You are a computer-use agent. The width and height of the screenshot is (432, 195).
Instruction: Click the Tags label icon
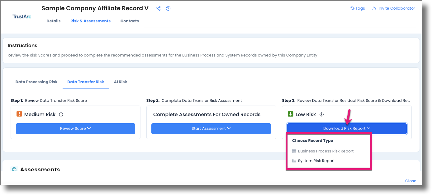click(352, 8)
